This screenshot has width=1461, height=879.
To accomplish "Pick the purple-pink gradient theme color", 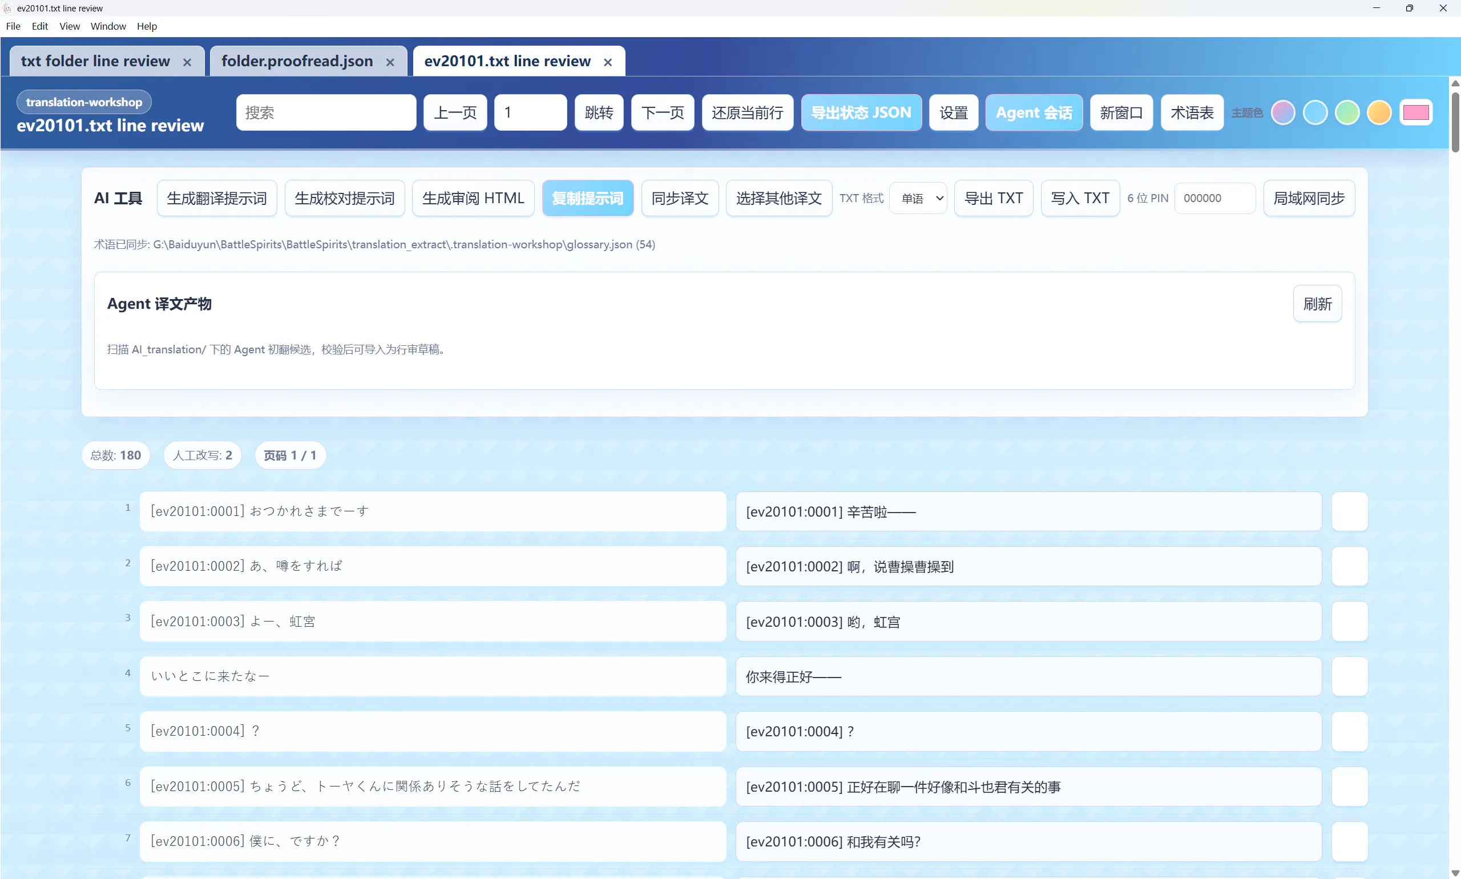I will tap(1284, 112).
